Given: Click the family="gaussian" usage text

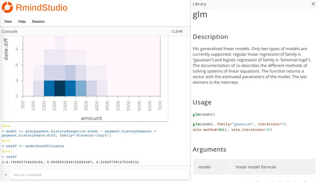Looking at the screenshot, I should (x=235, y=124).
